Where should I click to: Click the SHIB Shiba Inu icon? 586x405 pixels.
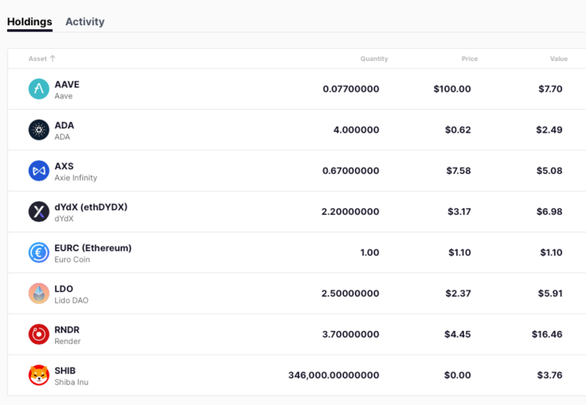tap(39, 375)
